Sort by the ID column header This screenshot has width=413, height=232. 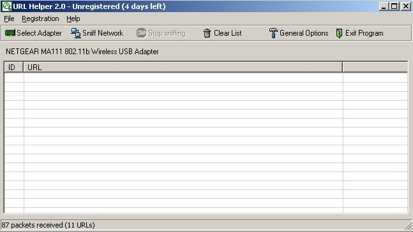[x=13, y=68]
